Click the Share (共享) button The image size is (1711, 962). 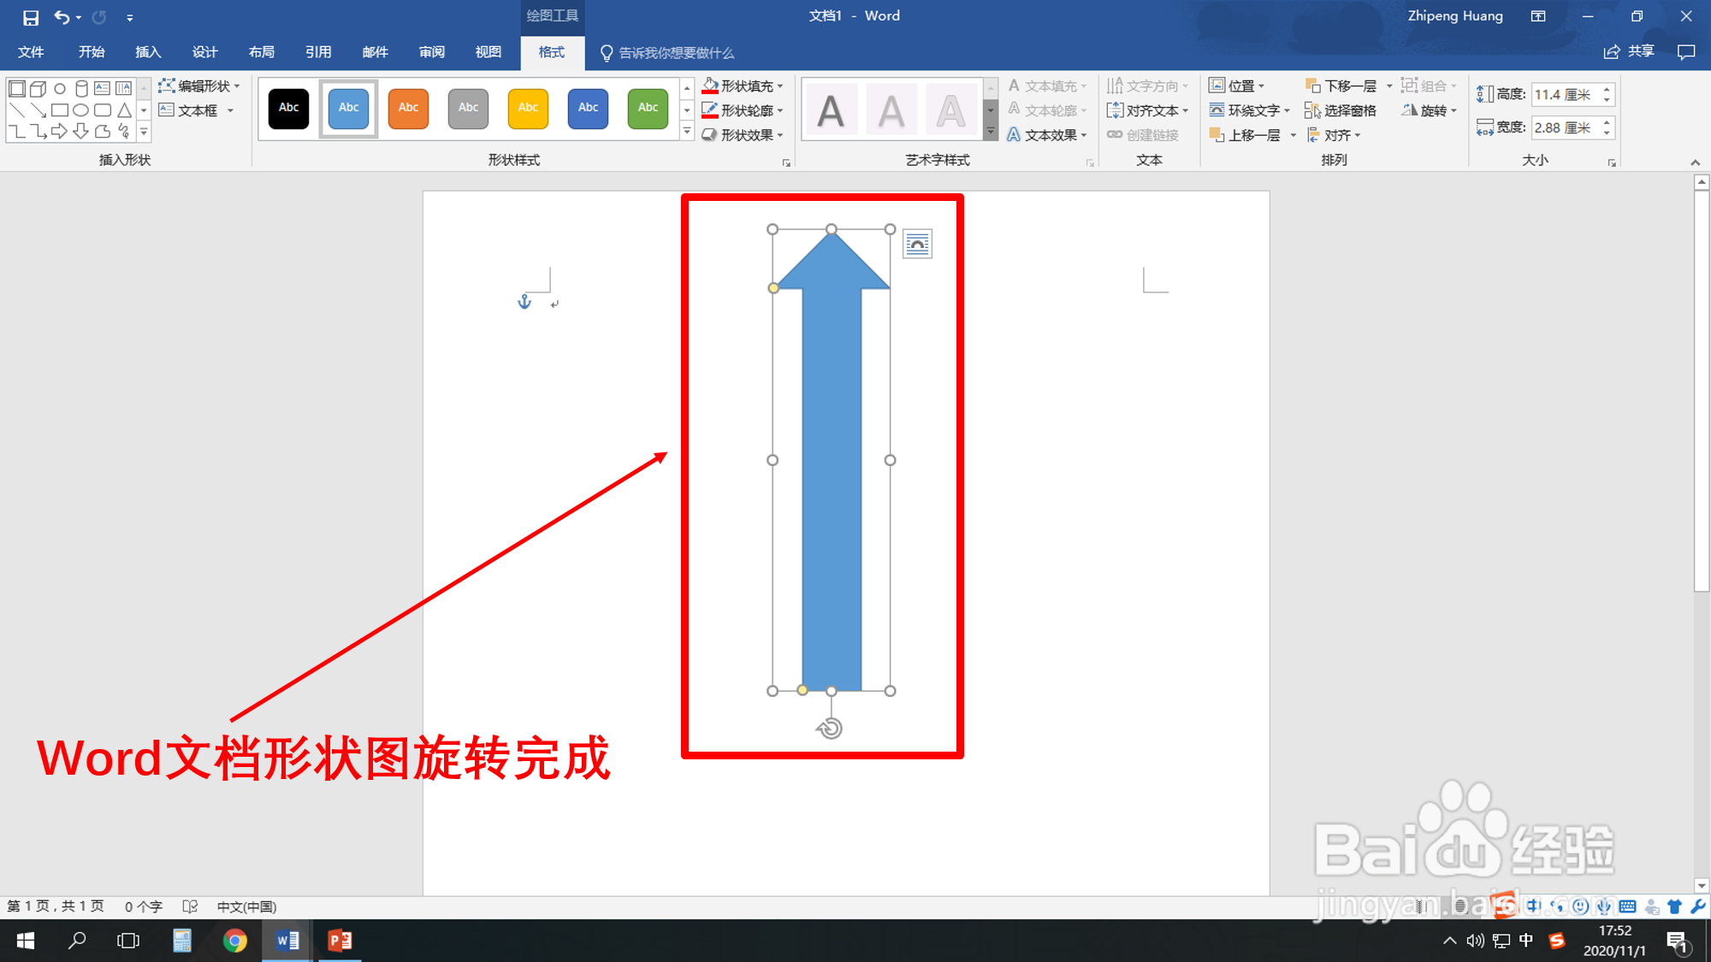click(x=1629, y=52)
